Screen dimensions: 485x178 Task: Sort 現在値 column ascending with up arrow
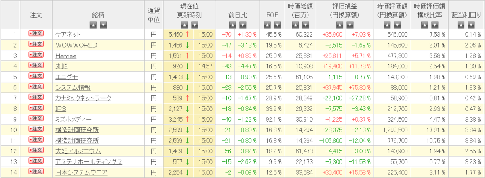point(185,25)
